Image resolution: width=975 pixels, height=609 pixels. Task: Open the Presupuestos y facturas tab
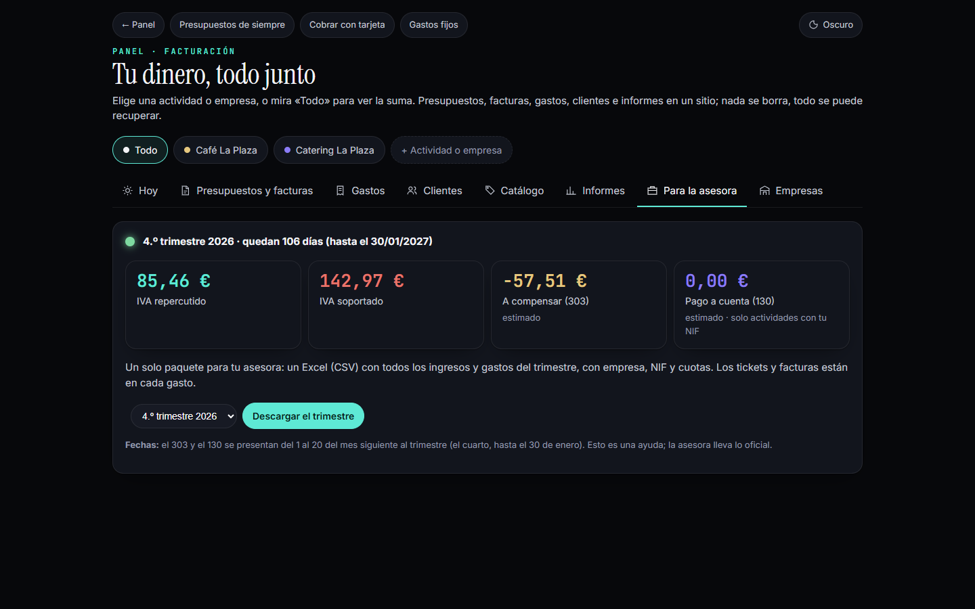pyautogui.click(x=246, y=191)
